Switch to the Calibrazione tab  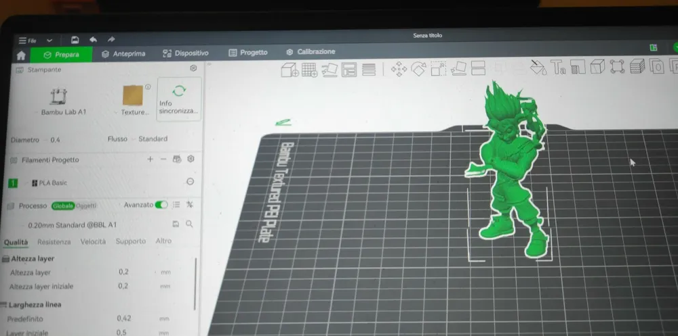311,51
